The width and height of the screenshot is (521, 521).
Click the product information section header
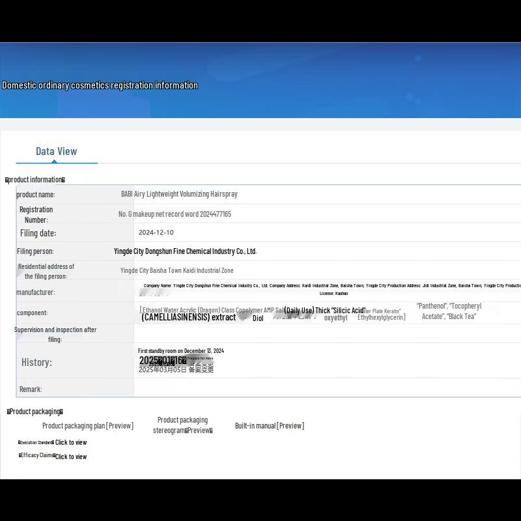tap(35, 180)
